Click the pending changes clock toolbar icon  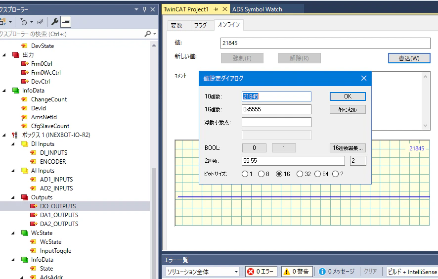(x=24, y=22)
